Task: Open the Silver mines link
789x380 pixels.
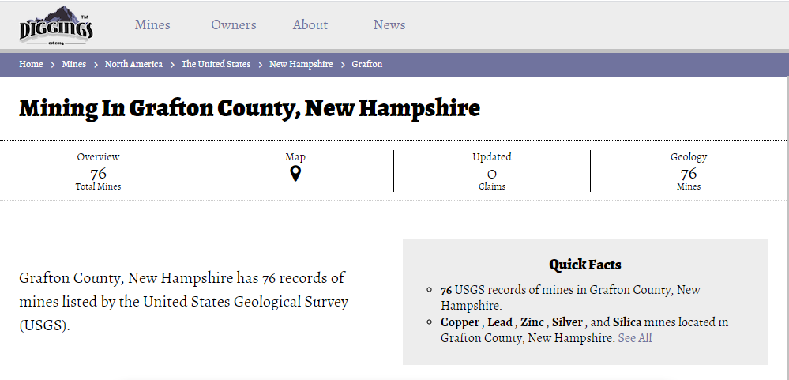Action: [x=567, y=322]
